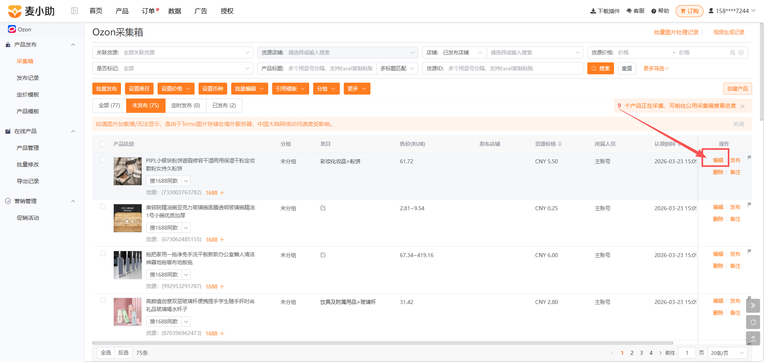Open the PIPL粉饼 product thumbnail

tap(128, 171)
